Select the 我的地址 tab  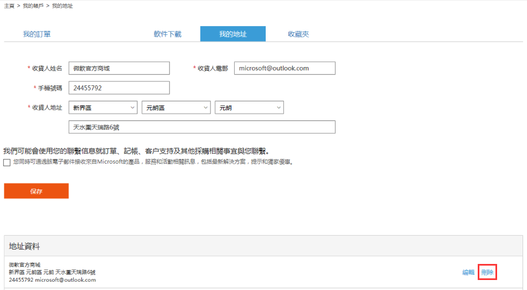[x=232, y=34]
